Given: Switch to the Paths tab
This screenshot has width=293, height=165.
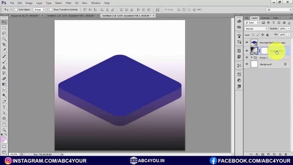Looking at the screenshot, I should pos(276,18).
